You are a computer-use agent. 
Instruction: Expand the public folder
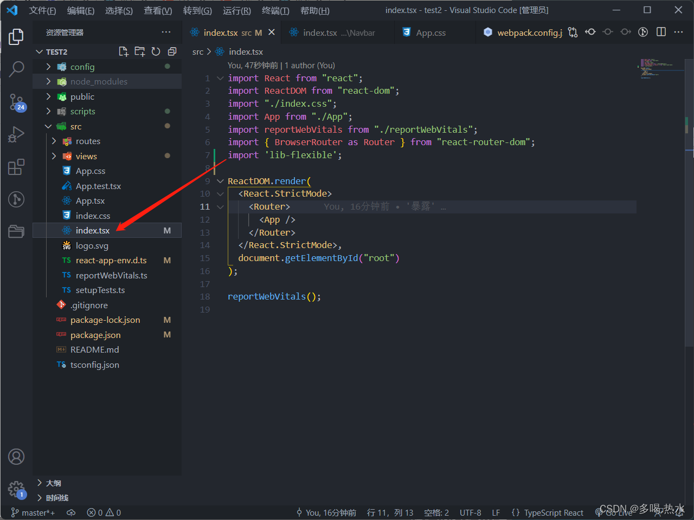(x=48, y=96)
